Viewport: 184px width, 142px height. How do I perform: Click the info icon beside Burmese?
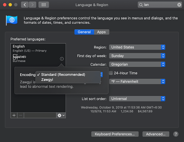62,59
